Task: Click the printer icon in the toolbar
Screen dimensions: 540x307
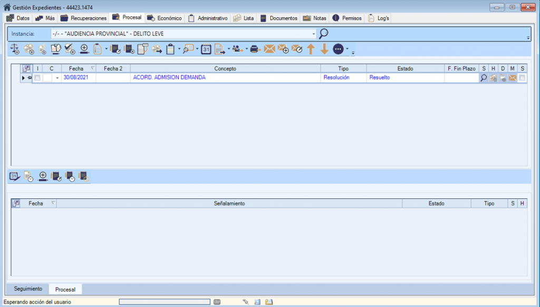Action: coord(255,49)
